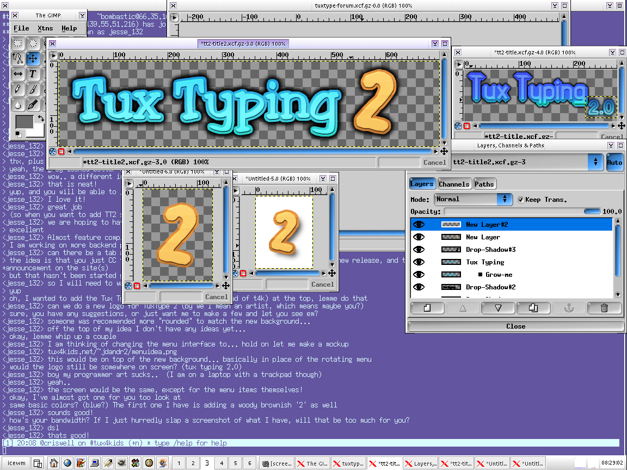
Task: Switch to workspace 4 in taskbar
Action: tap(221, 463)
